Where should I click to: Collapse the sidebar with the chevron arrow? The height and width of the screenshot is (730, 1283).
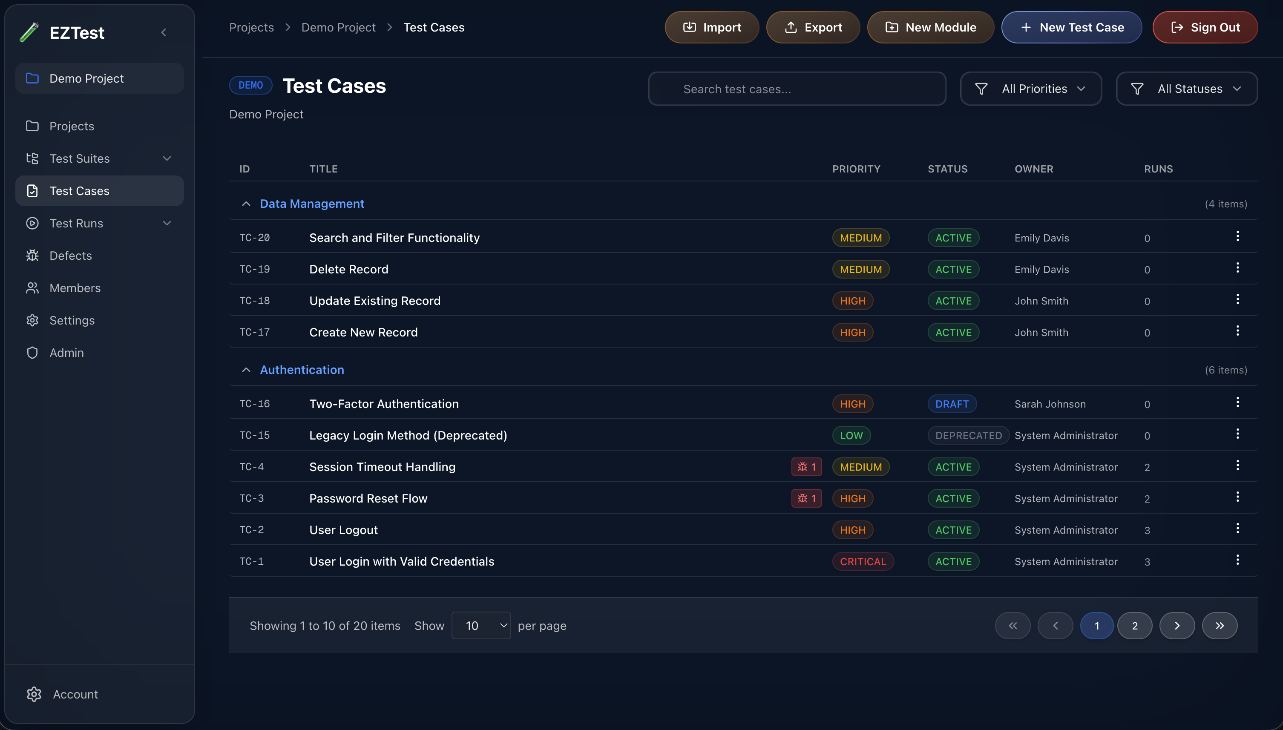click(x=164, y=32)
